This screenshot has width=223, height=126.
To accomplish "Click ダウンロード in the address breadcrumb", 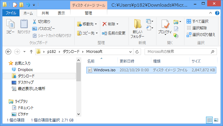I will click(71, 52).
